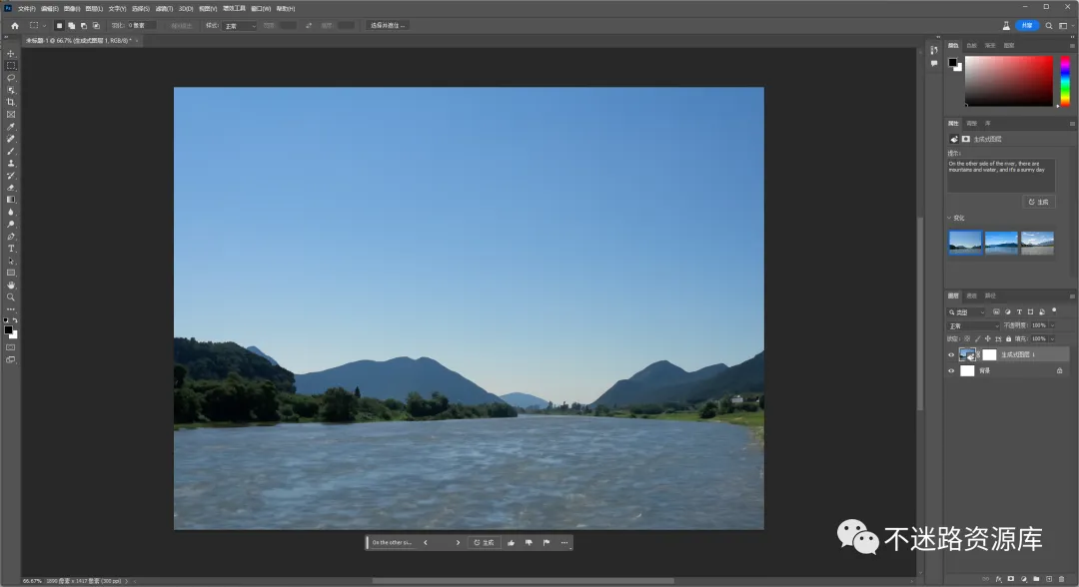Choose New Selection mode in options bar
Image resolution: width=1079 pixels, height=587 pixels.
59,25
